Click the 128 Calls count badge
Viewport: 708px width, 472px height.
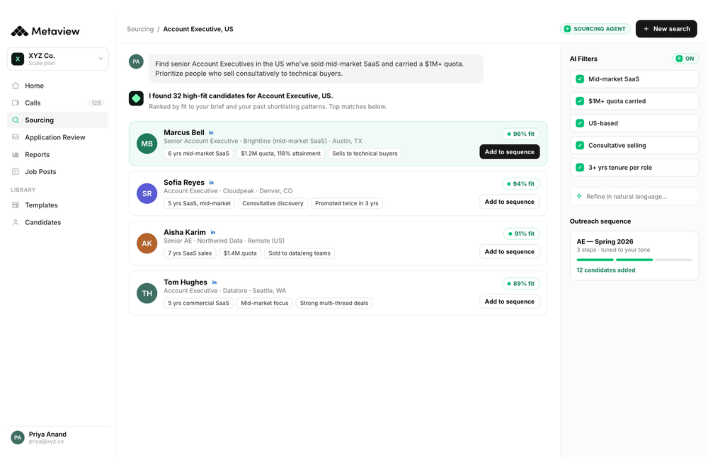click(x=96, y=103)
